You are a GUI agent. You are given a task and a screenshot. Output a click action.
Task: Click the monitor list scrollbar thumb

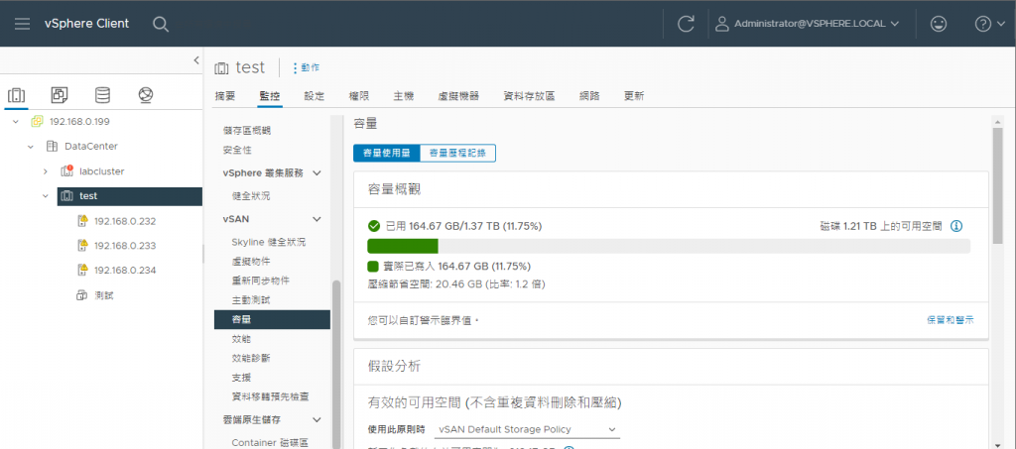coord(335,364)
